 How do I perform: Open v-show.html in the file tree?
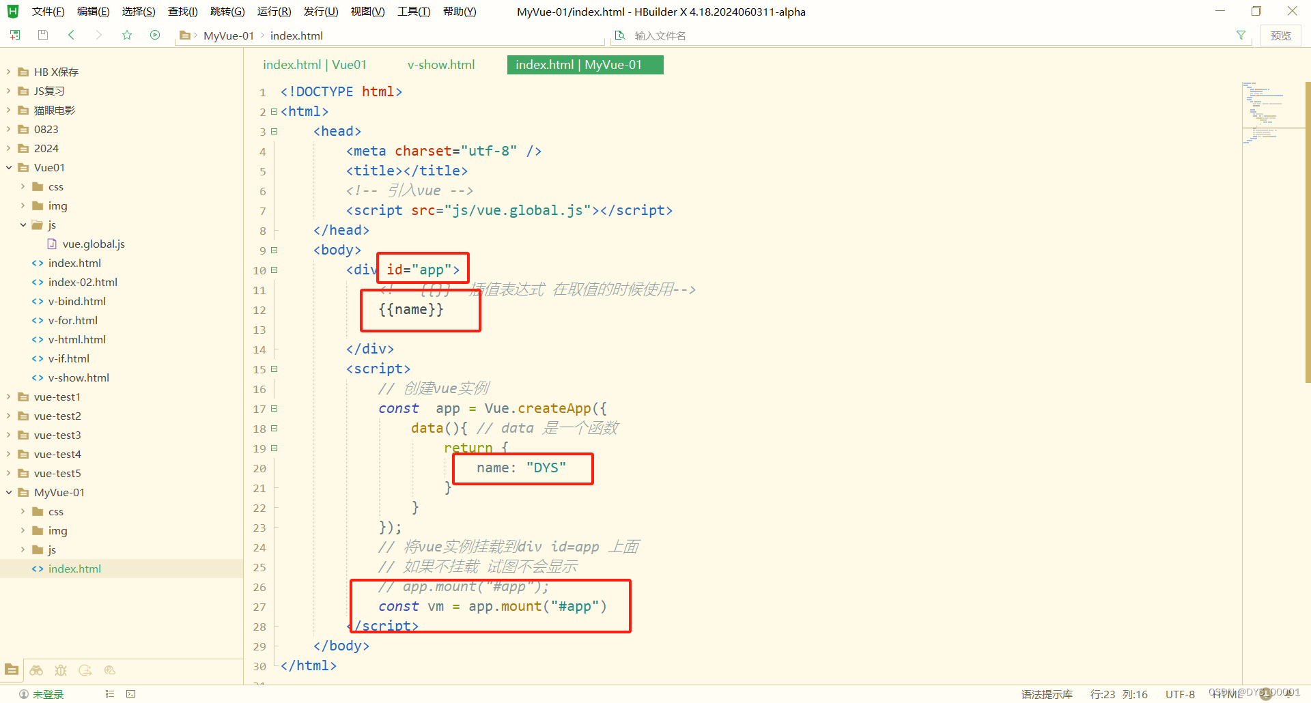(x=79, y=377)
